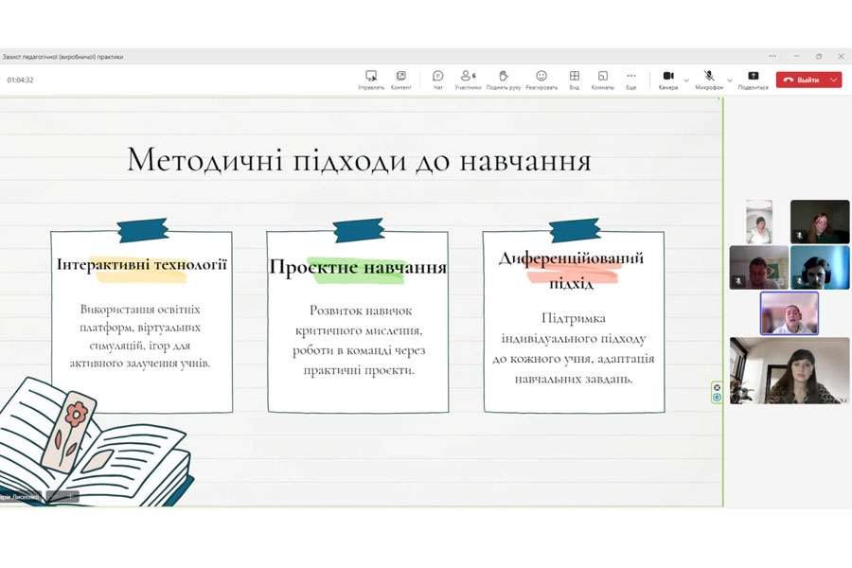852x568 pixels.
Task: Open the dropdown arrow beside Выйти
Action: [x=833, y=80]
